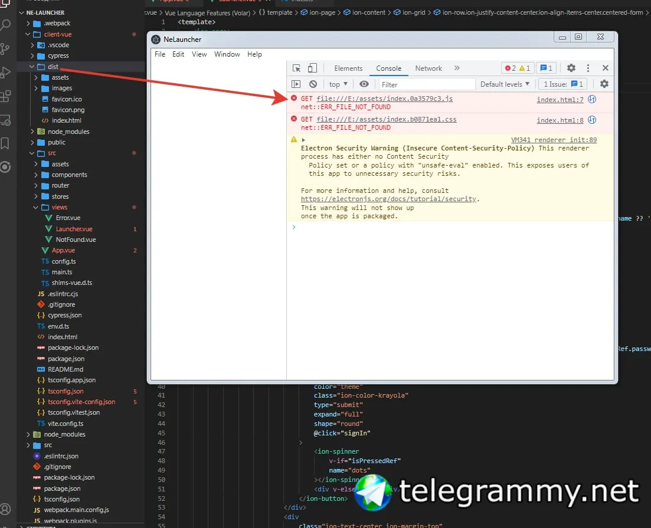Open the View menu in NeLauncher
The width and height of the screenshot is (651, 528).
[x=199, y=54]
